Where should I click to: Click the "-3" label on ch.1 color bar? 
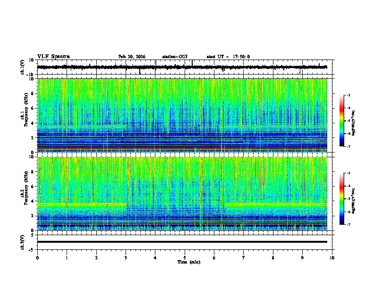348,95
